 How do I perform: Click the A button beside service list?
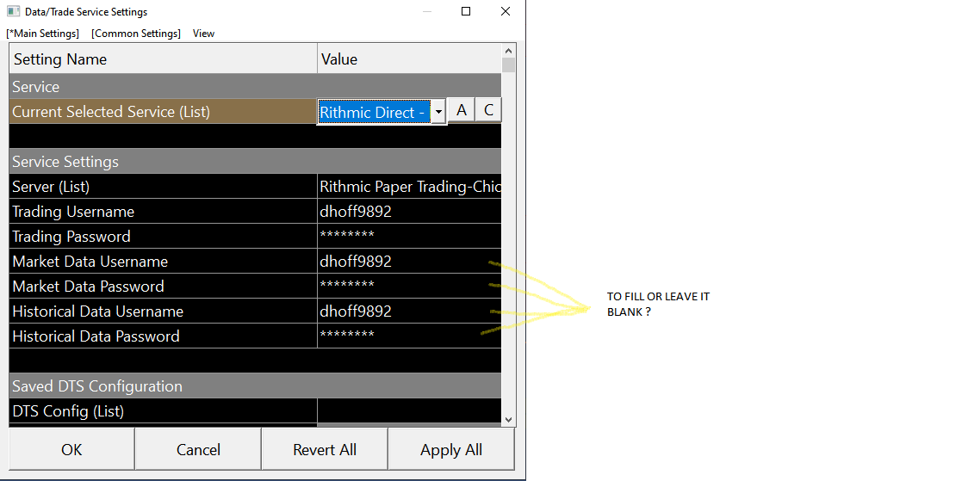(462, 110)
